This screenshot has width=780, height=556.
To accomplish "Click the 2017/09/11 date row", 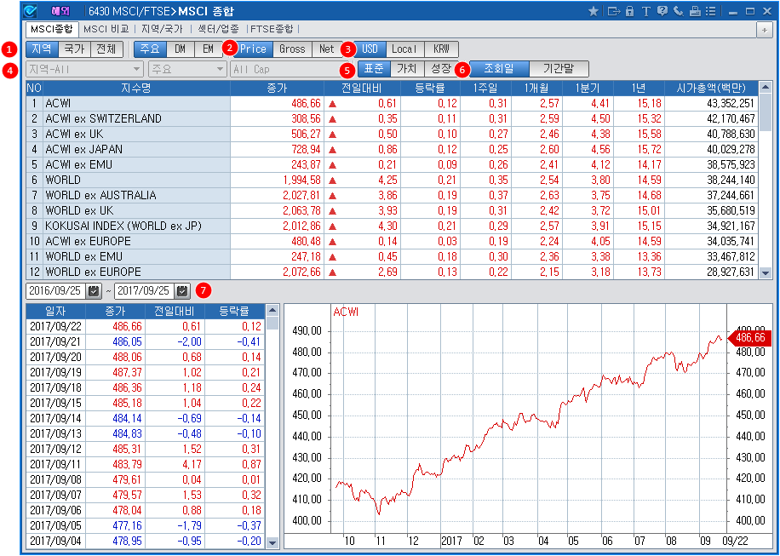I will [x=146, y=465].
